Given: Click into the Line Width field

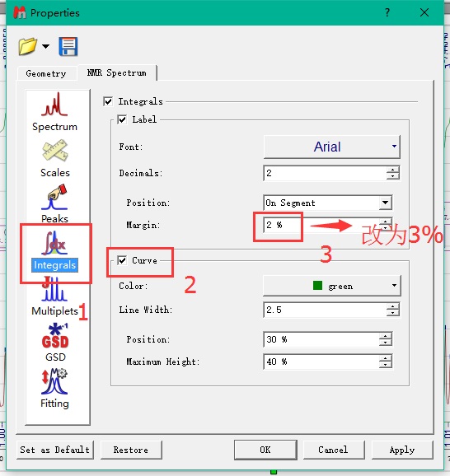Looking at the screenshot, I should [325, 310].
